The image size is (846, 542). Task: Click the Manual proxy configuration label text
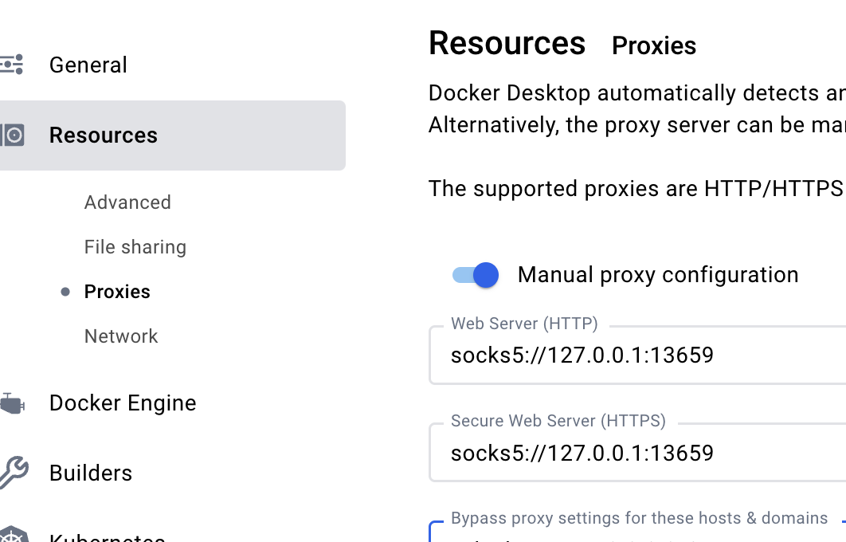point(658,275)
